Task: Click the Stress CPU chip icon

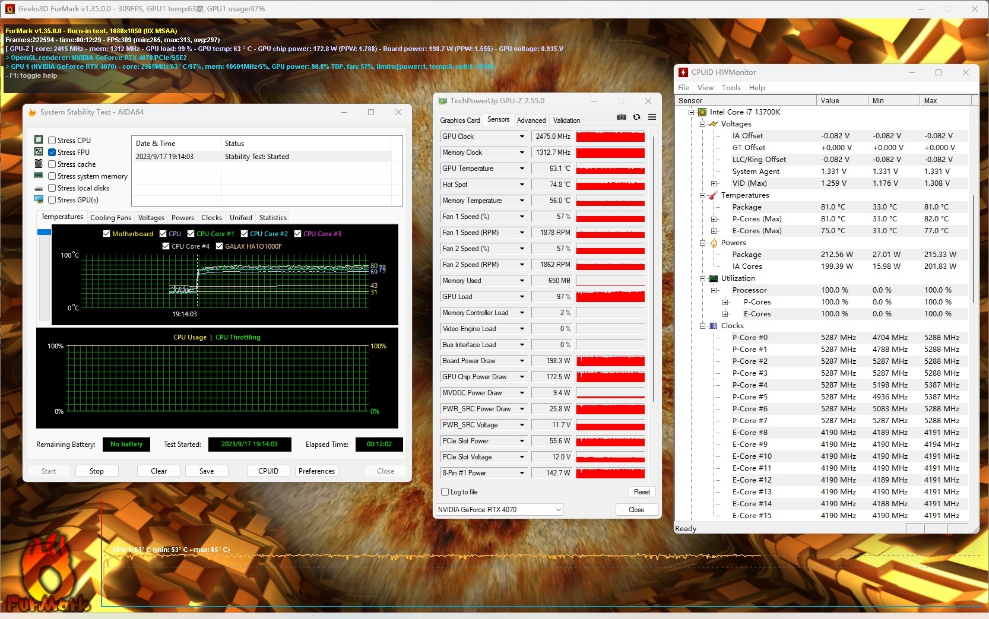Action: click(x=39, y=140)
